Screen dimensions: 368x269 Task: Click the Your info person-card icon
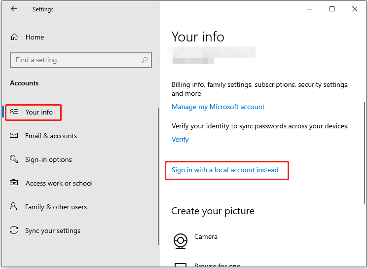pyautogui.click(x=14, y=112)
